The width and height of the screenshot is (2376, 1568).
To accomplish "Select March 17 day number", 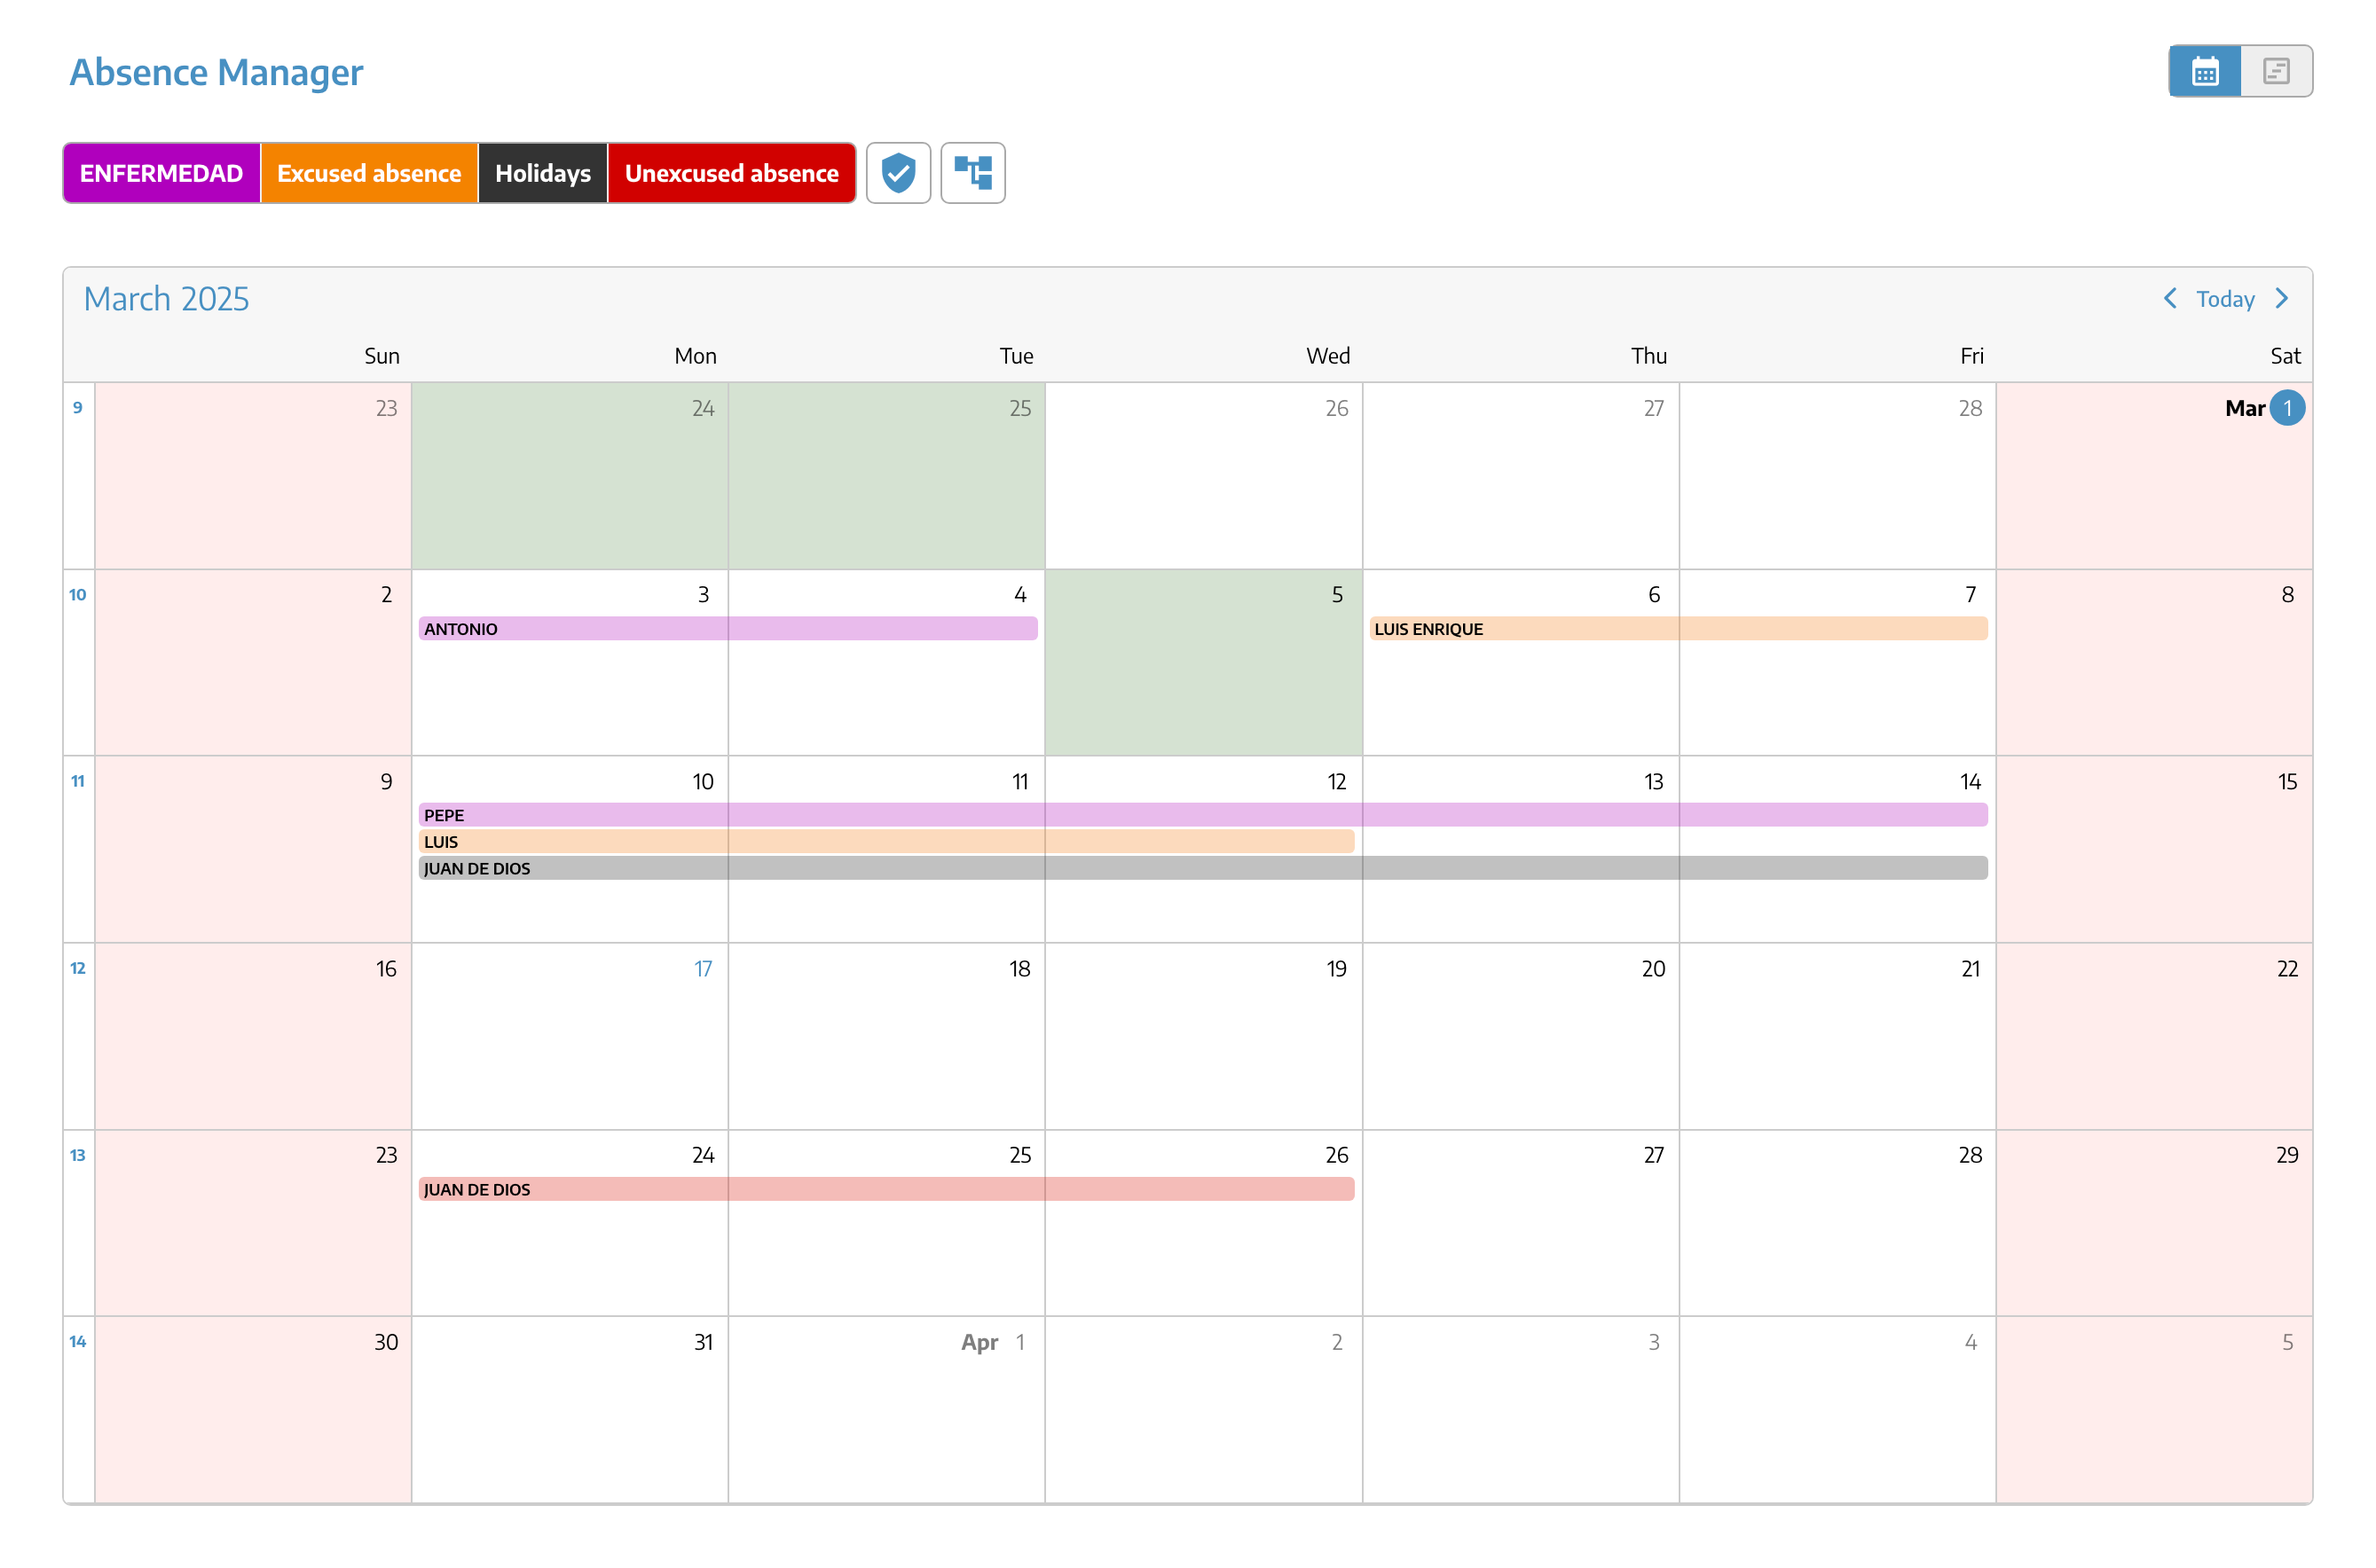I will click(x=704, y=968).
